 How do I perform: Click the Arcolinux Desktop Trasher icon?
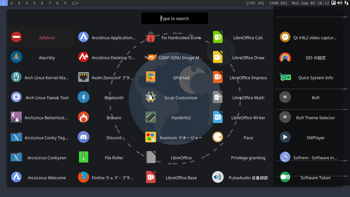click(84, 57)
